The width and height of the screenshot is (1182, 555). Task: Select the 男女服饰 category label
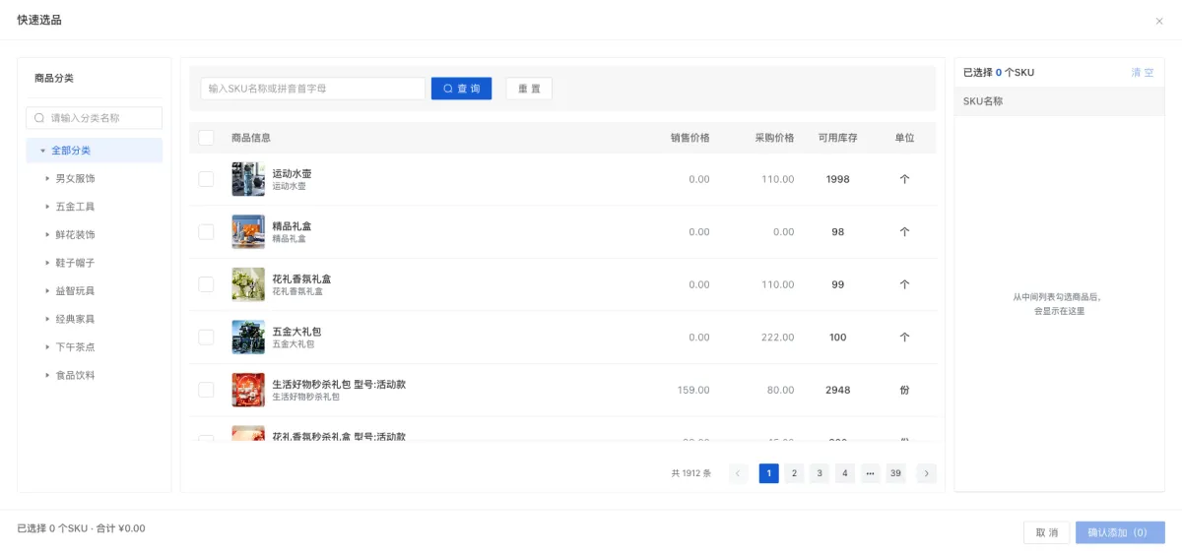tap(75, 179)
